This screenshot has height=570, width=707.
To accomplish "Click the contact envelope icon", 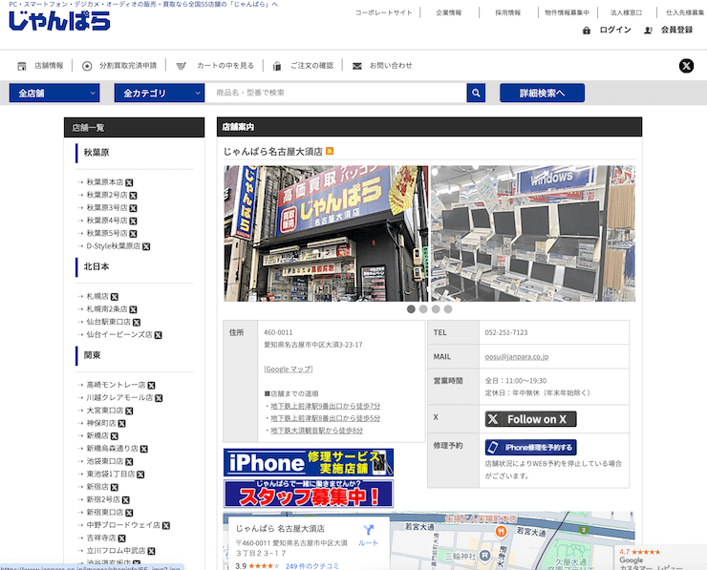I will pos(356,66).
